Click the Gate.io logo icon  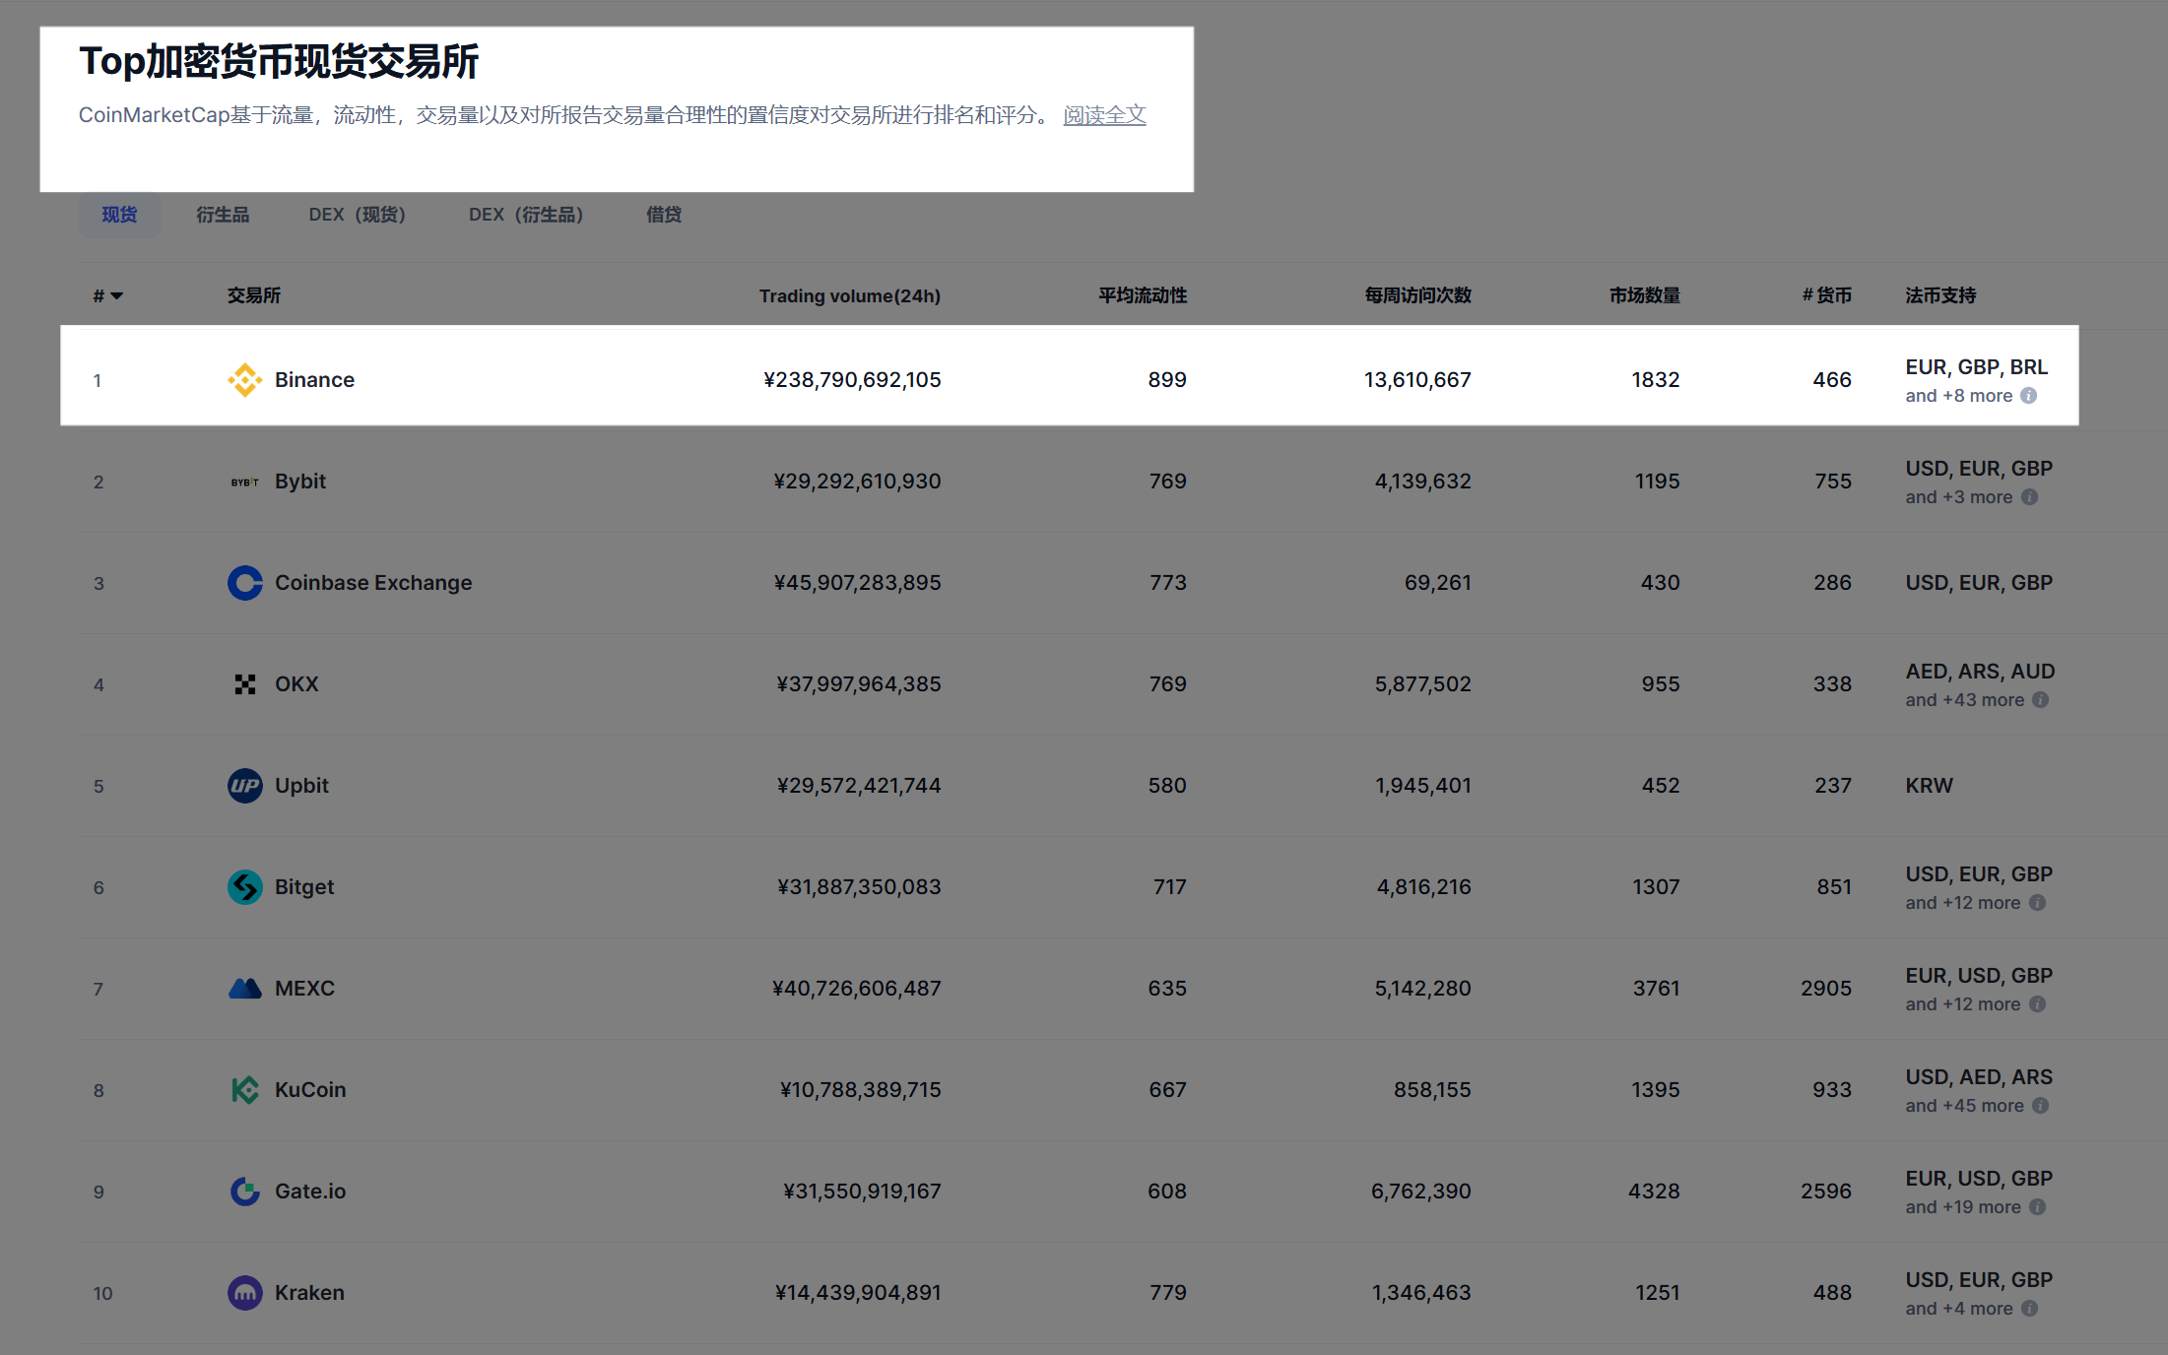244,1192
